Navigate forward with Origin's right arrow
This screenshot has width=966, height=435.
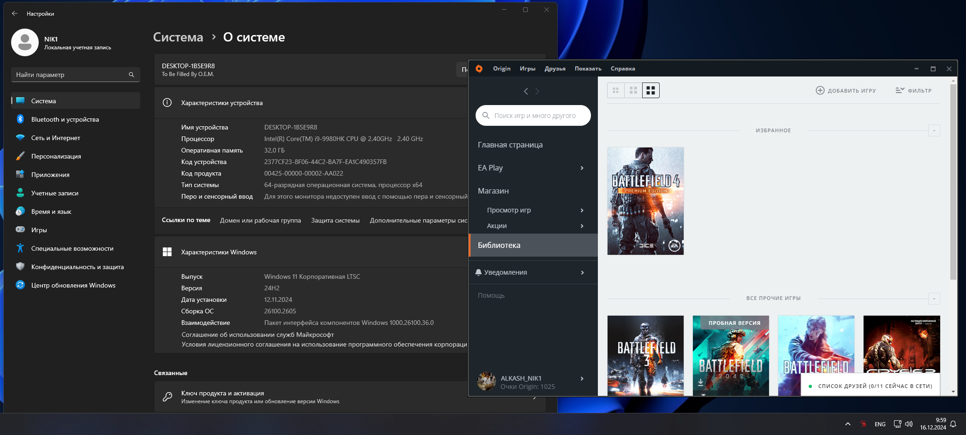click(x=537, y=91)
